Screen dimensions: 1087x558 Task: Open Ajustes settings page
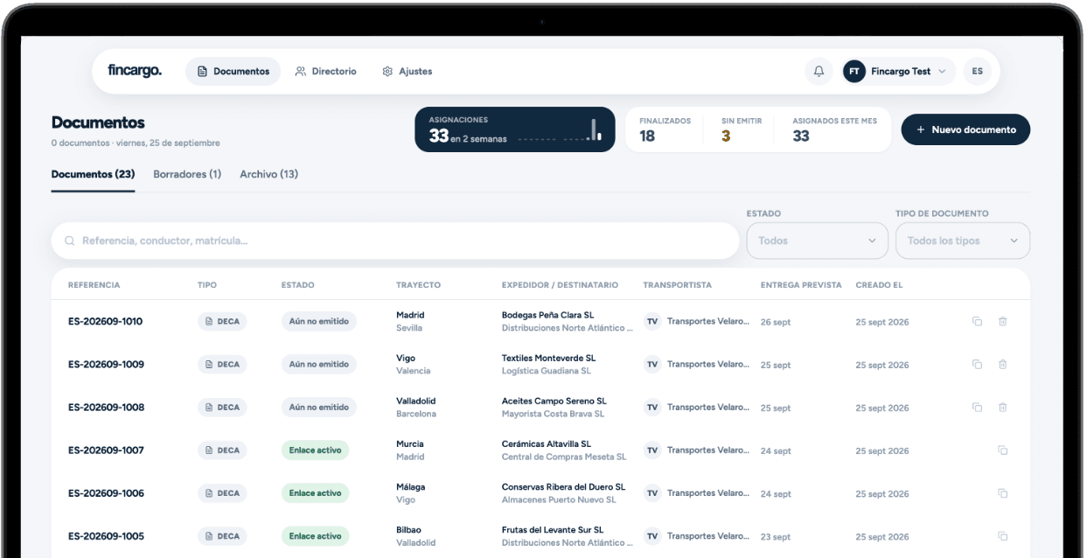408,72
